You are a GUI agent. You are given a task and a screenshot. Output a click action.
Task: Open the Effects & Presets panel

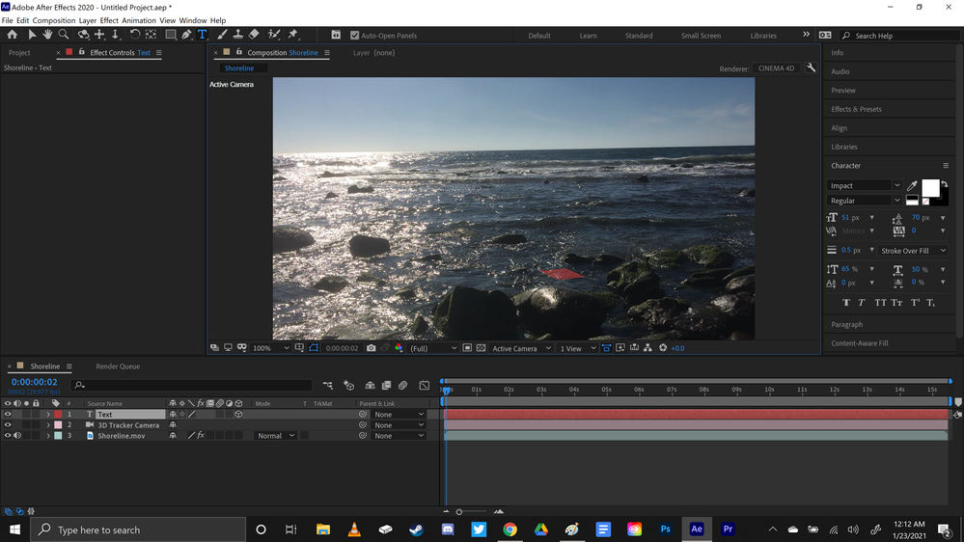click(856, 109)
